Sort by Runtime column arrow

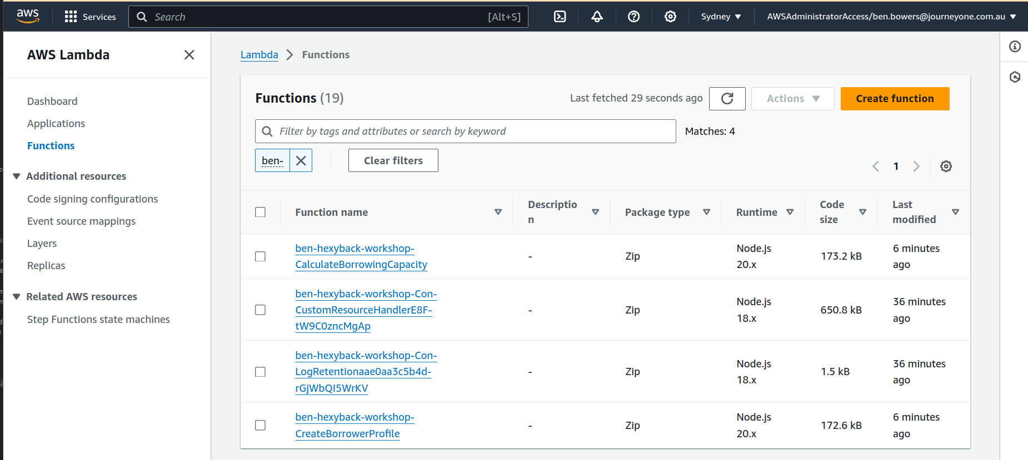point(790,212)
